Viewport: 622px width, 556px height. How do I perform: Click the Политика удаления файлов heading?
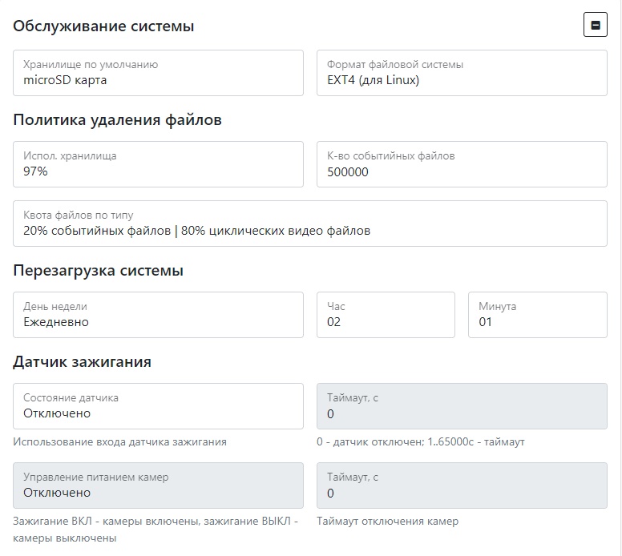pyautogui.click(x=117, y=120)
